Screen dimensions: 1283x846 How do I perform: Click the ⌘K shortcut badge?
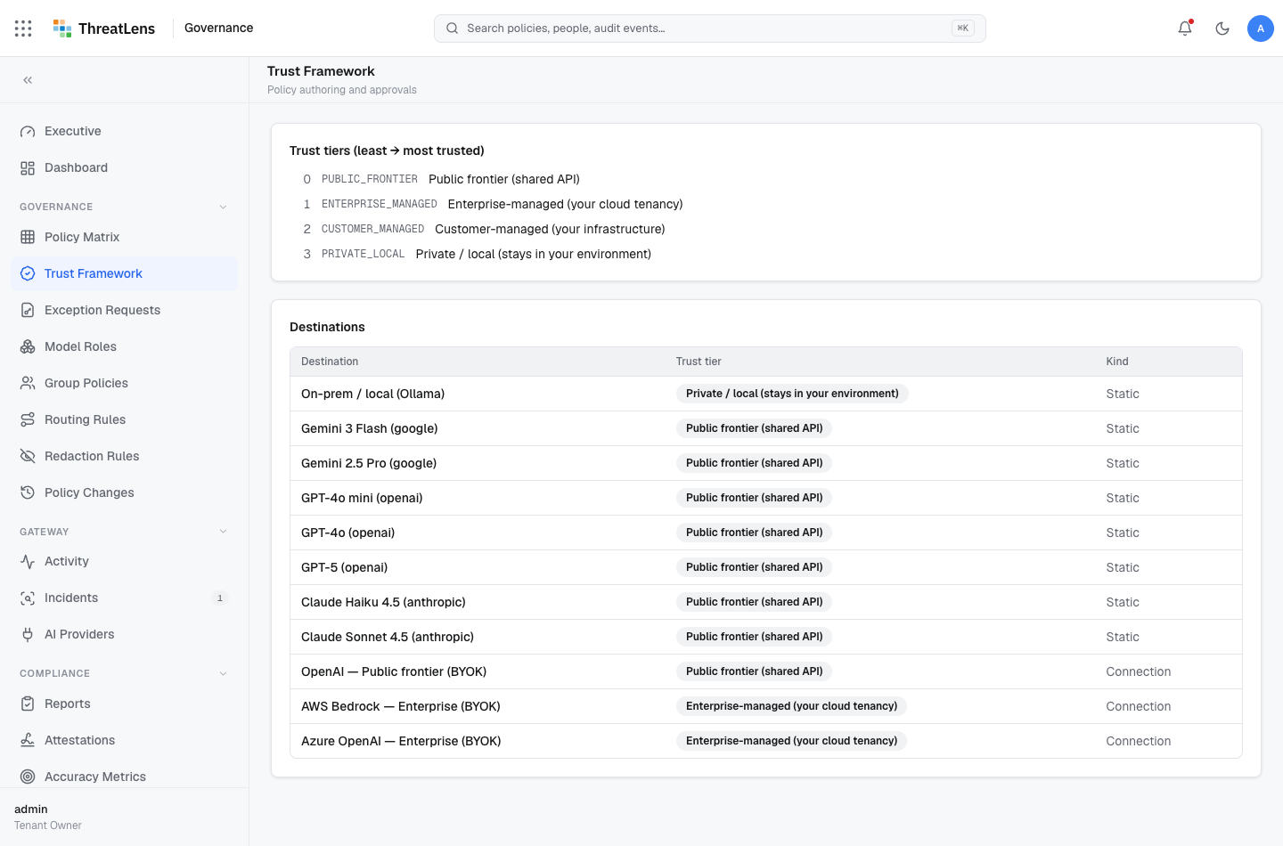coord(962,28)
